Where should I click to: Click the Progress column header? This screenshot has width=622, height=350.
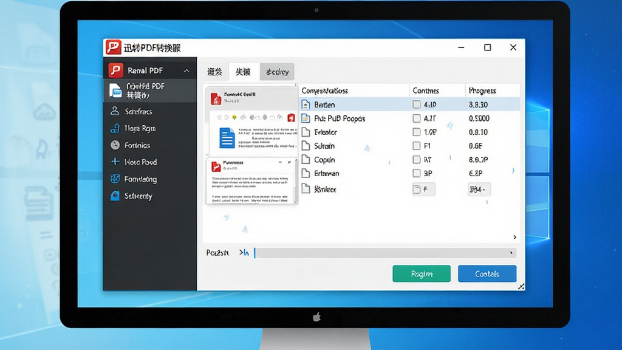click(482, 91)
